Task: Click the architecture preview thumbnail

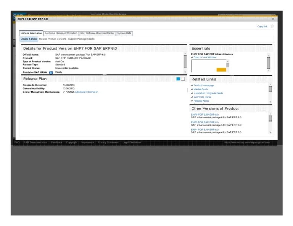Action: pos(208,66)
